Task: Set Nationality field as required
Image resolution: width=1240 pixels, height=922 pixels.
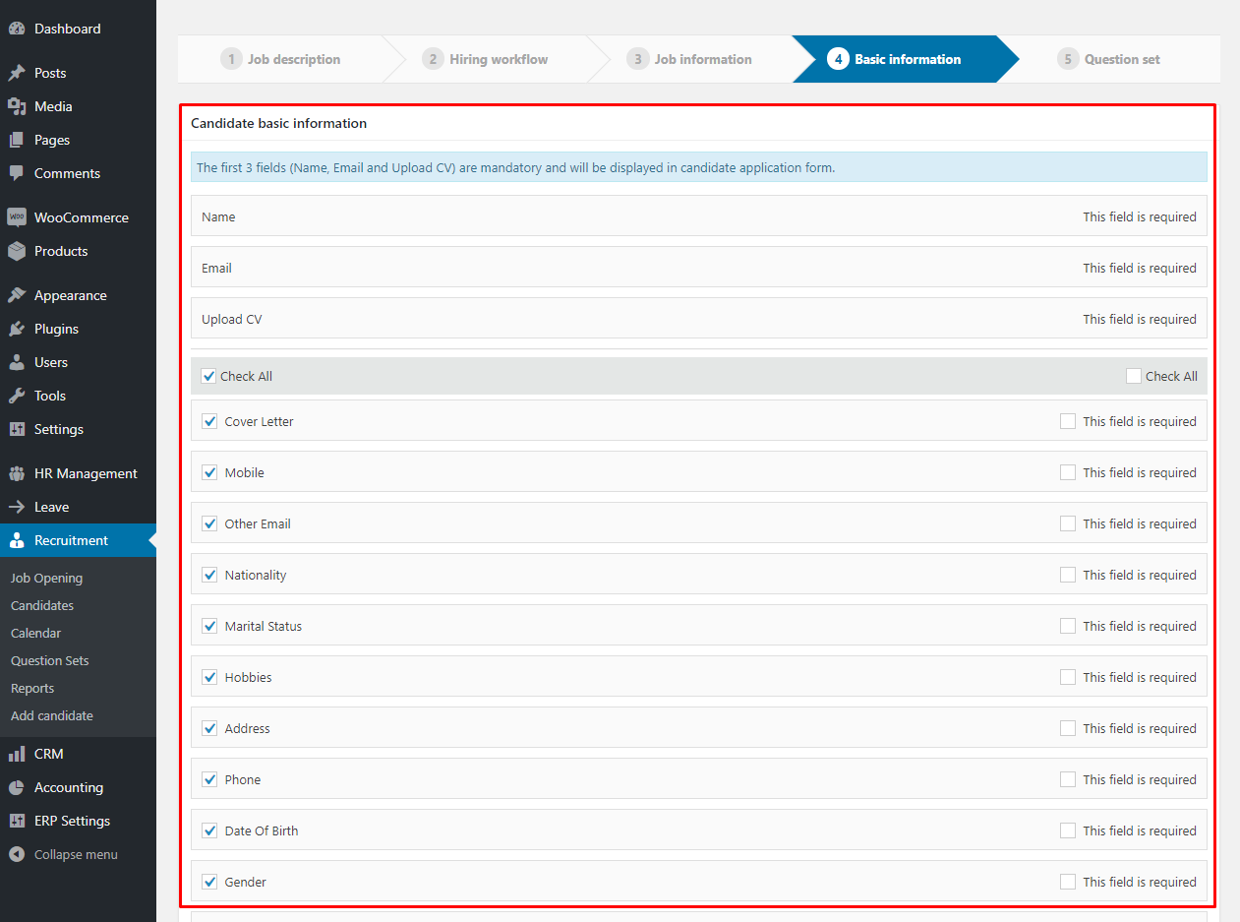Action: (x=1068, y=575)
